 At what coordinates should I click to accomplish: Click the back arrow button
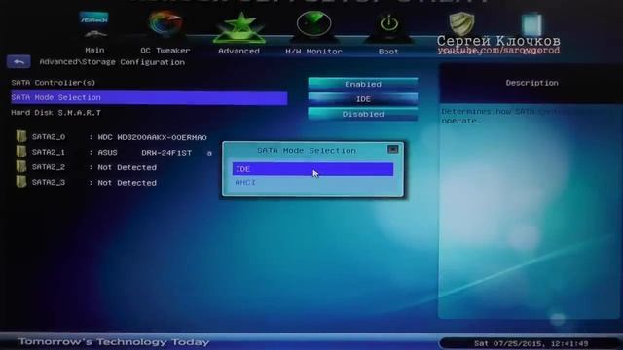click(x=18, y=62)
